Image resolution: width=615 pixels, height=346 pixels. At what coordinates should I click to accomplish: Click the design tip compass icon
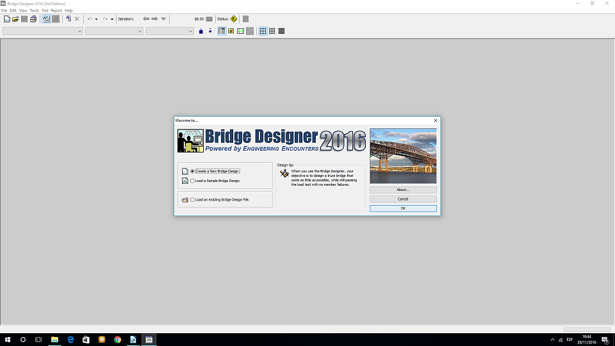[x=284, y=174]
